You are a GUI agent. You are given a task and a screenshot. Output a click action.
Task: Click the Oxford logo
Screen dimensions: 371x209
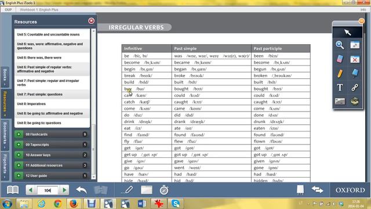pos(350,190)
